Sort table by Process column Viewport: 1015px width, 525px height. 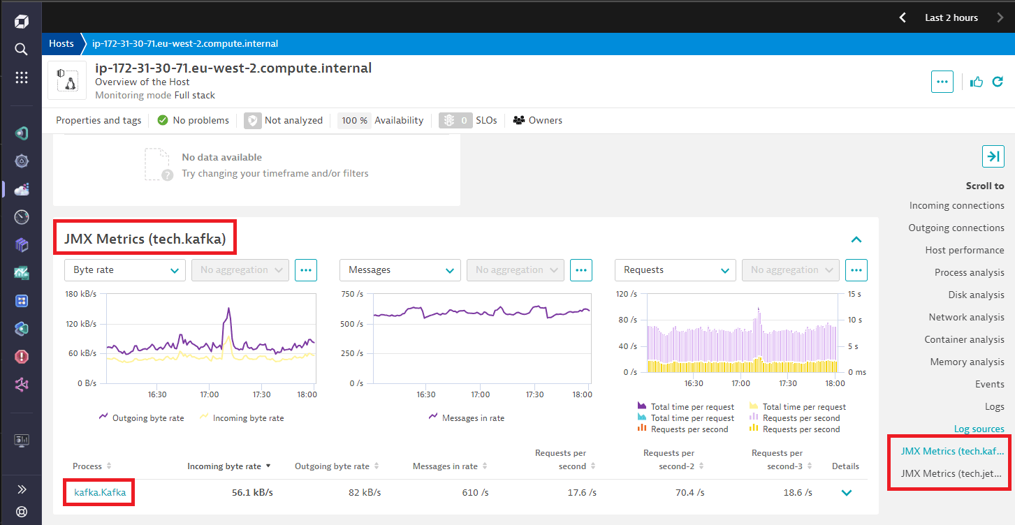92,466
